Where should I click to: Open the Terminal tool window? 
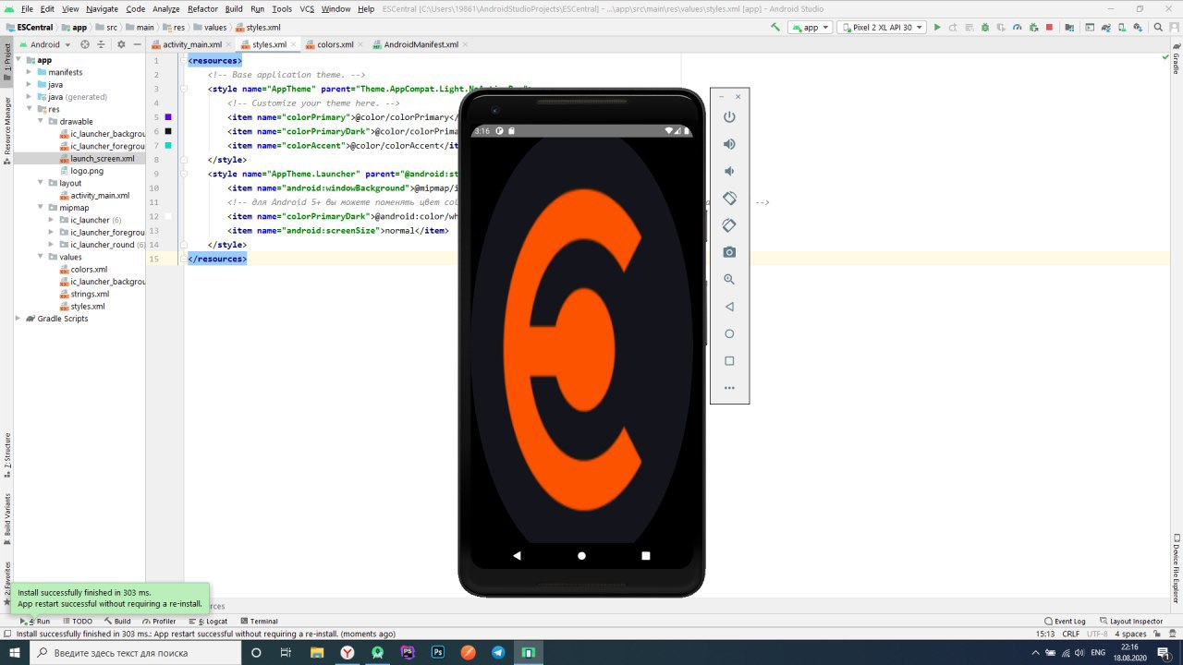[x=259, y=622]
